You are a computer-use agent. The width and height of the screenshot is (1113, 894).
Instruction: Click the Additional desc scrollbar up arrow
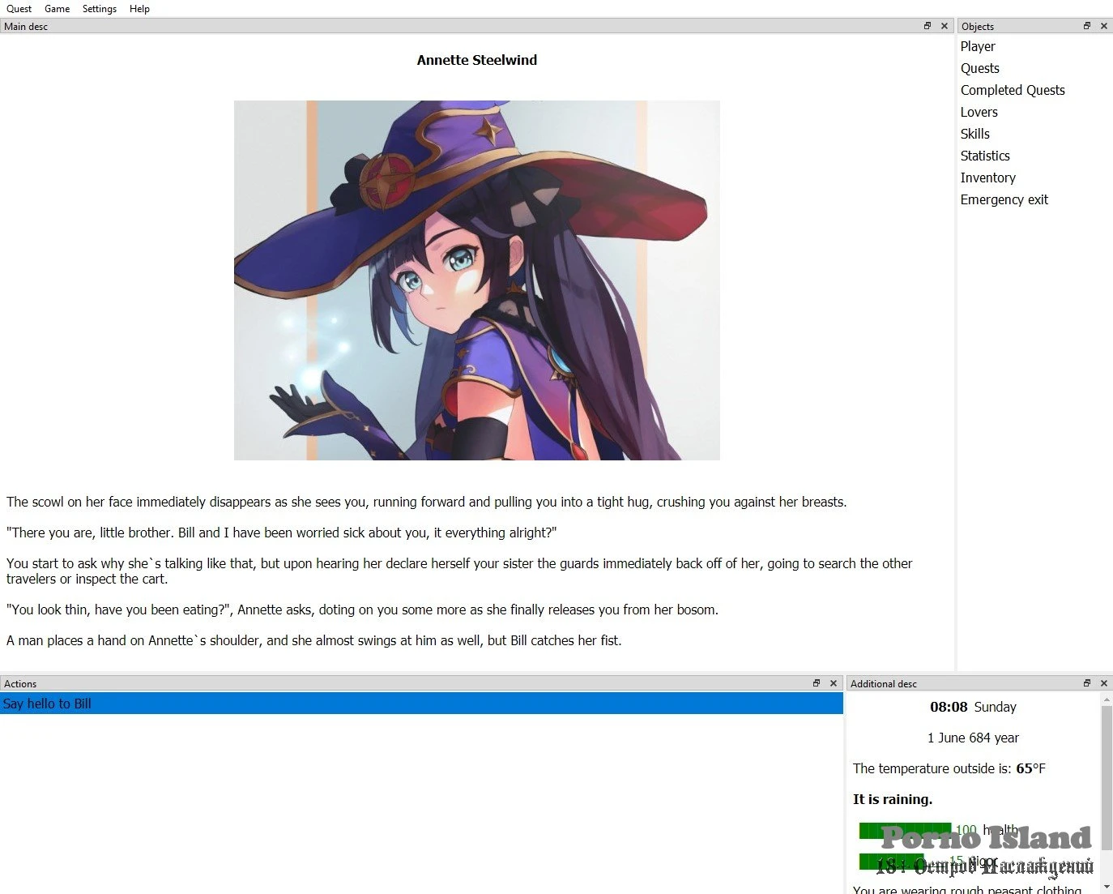[x=1107, y=699]
